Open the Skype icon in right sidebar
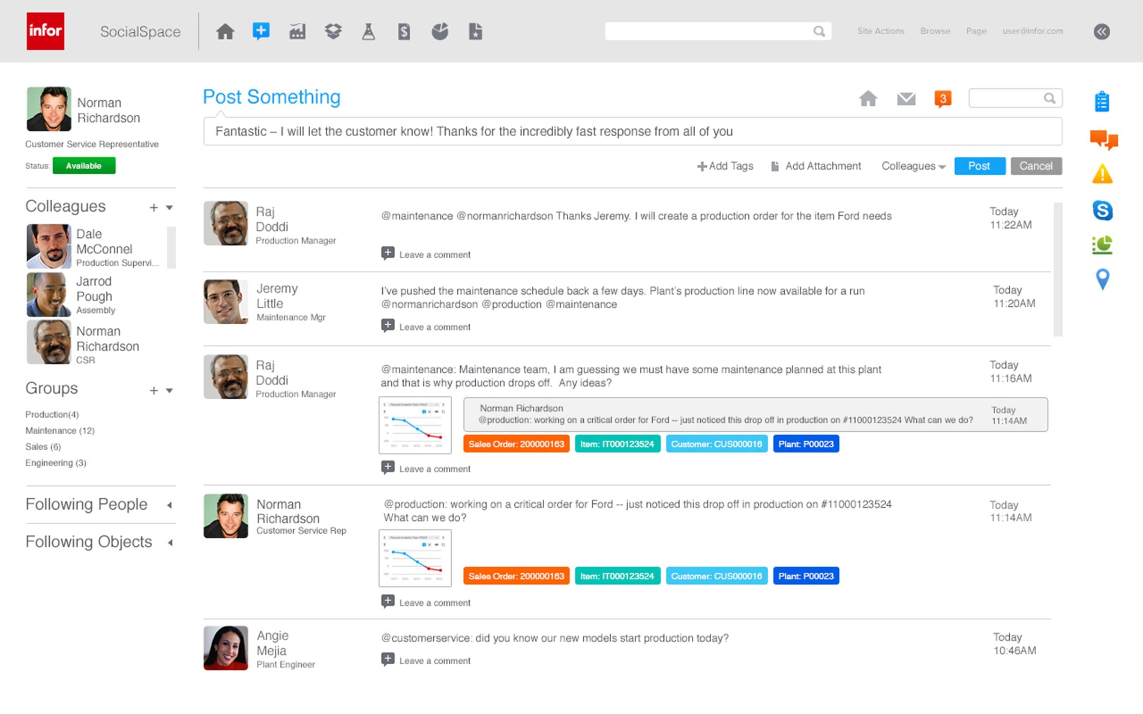Screen dimensions: 1143x714 [x=1102, y=211]
